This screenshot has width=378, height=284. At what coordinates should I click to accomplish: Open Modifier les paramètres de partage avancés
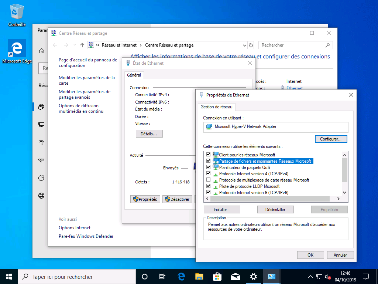(85, 94)
